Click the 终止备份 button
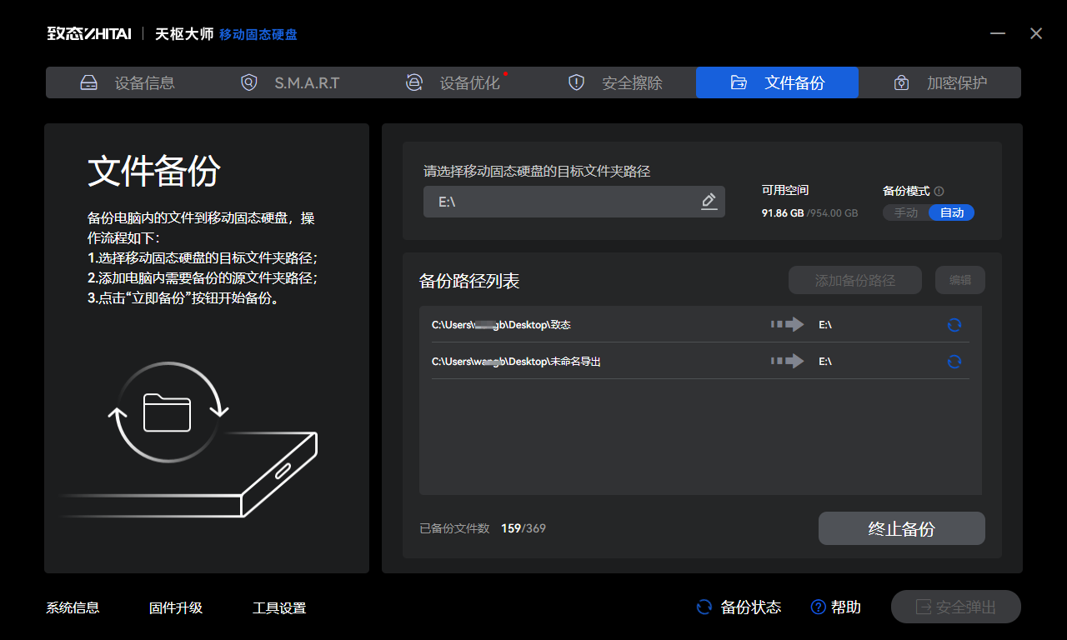The height and width of the screenshot is (640, 1067). (902, 528)
